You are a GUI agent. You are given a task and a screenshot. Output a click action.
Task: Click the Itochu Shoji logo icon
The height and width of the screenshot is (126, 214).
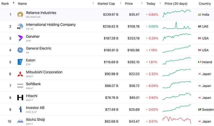click(x=20, y=122)
